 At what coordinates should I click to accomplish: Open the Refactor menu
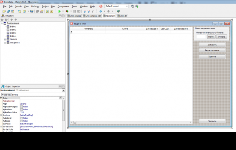point(35,6)
